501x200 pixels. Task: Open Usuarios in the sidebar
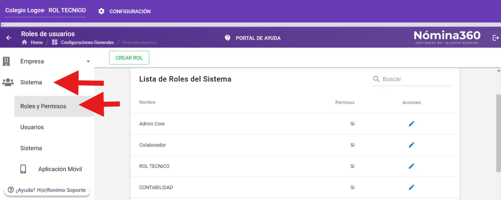point(32,127)
